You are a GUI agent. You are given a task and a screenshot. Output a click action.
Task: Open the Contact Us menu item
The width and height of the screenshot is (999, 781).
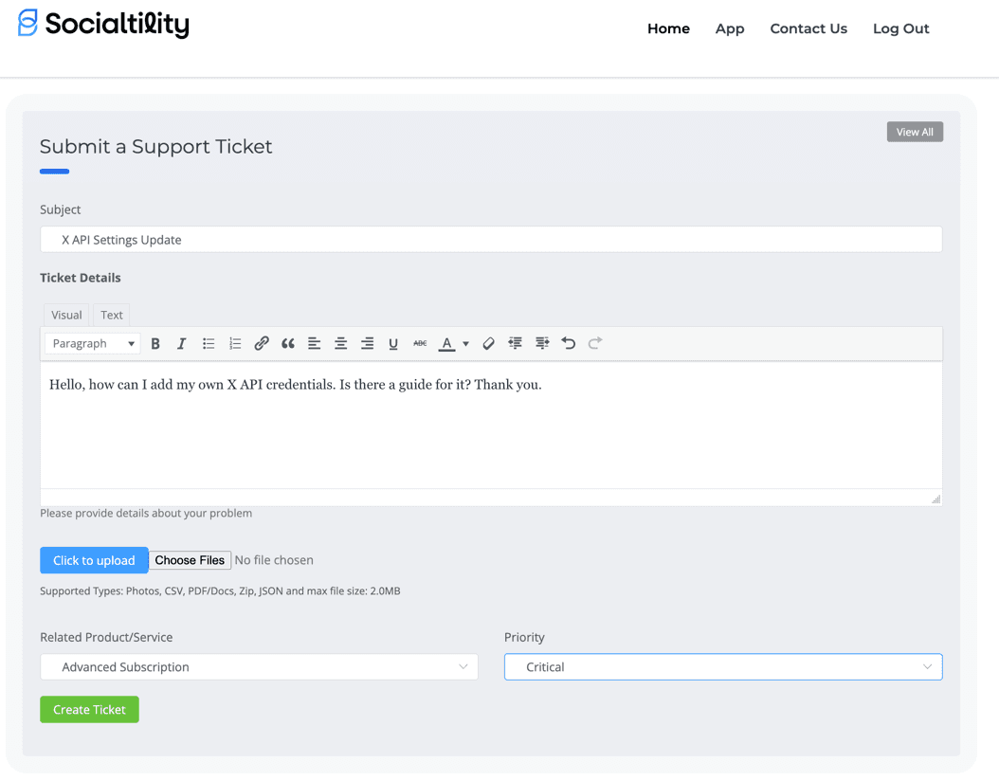tap(808, 28)
